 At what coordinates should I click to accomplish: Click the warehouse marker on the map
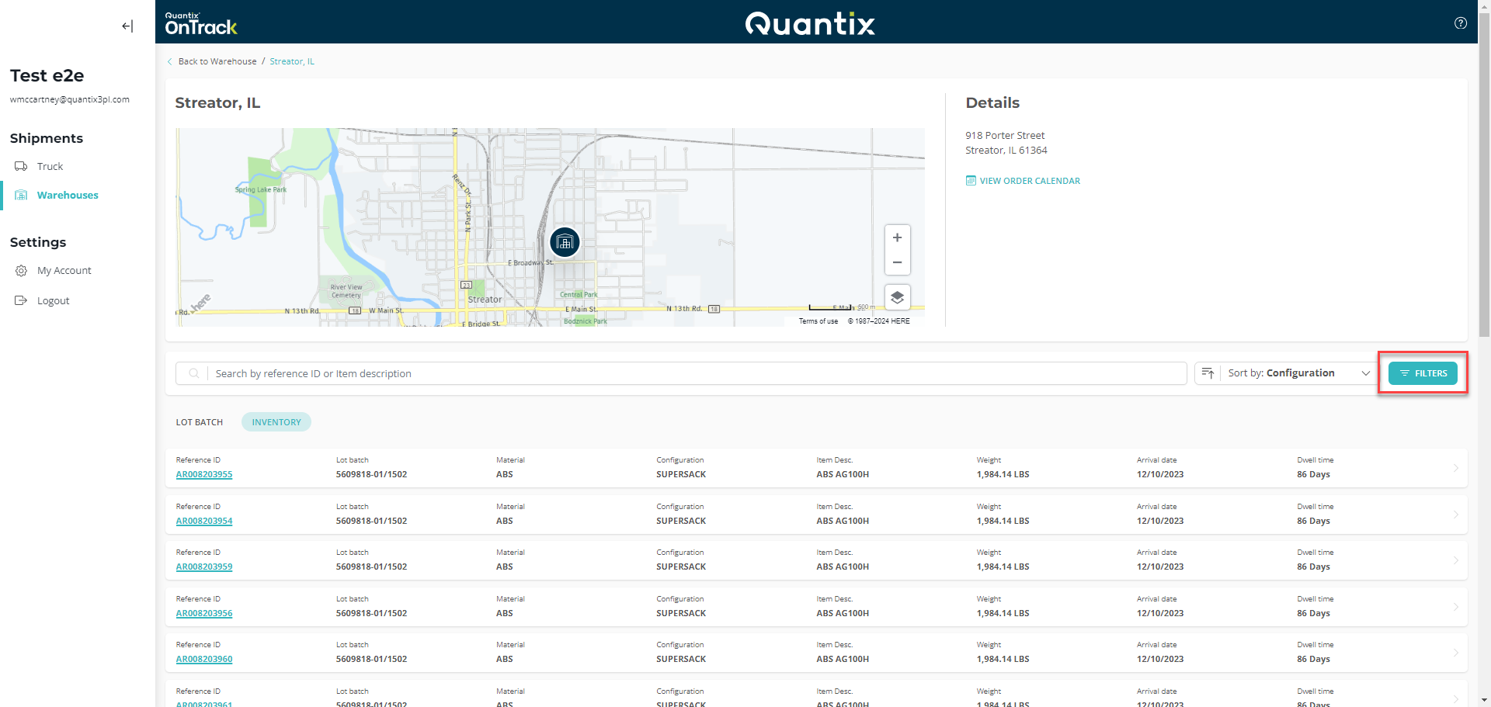pyautogui.click(x=565, y=242)
